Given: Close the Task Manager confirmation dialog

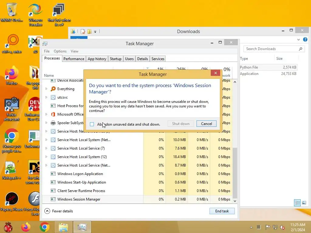Looking at the screenshot, I should [x=215, y=73].
